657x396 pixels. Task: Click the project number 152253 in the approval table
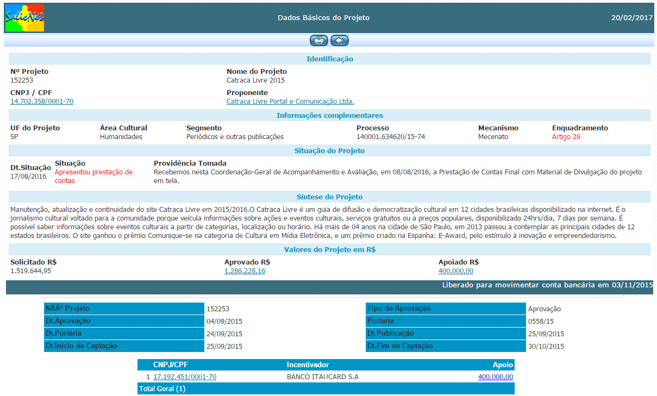[x=218, y=309]
